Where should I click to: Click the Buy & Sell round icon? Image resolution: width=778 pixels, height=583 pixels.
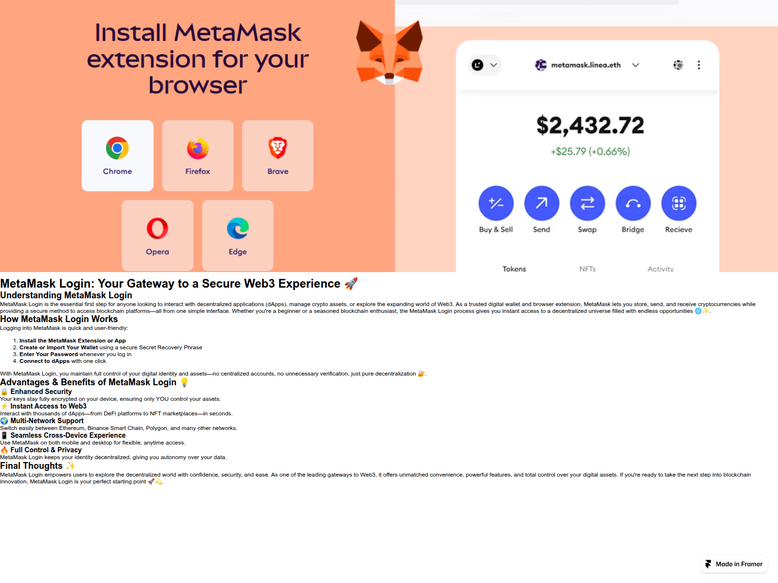tap(496, 203)
